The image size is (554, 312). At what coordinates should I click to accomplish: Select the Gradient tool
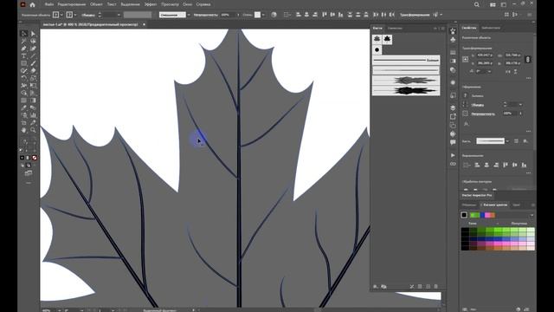pyautogui.click(x=33, y=101)
